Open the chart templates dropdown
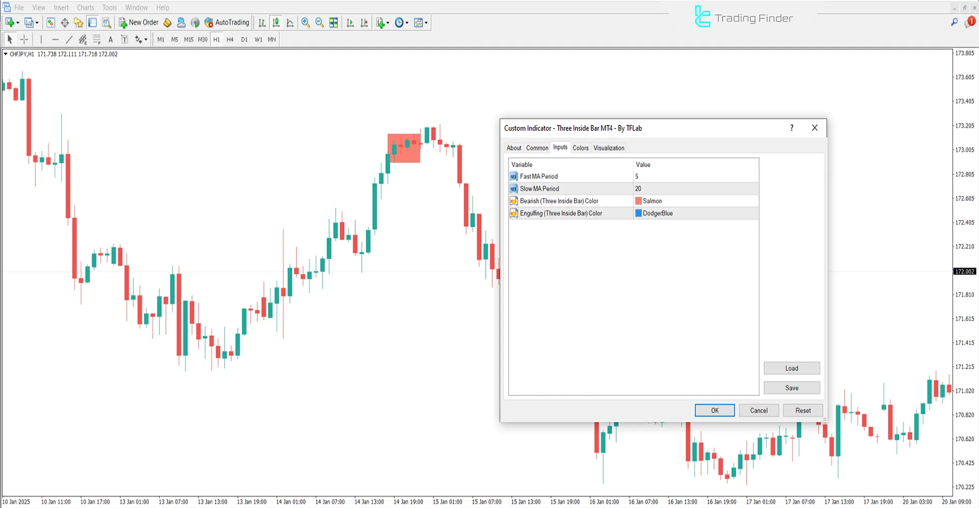The image size is (979, 508). point(426,22)
